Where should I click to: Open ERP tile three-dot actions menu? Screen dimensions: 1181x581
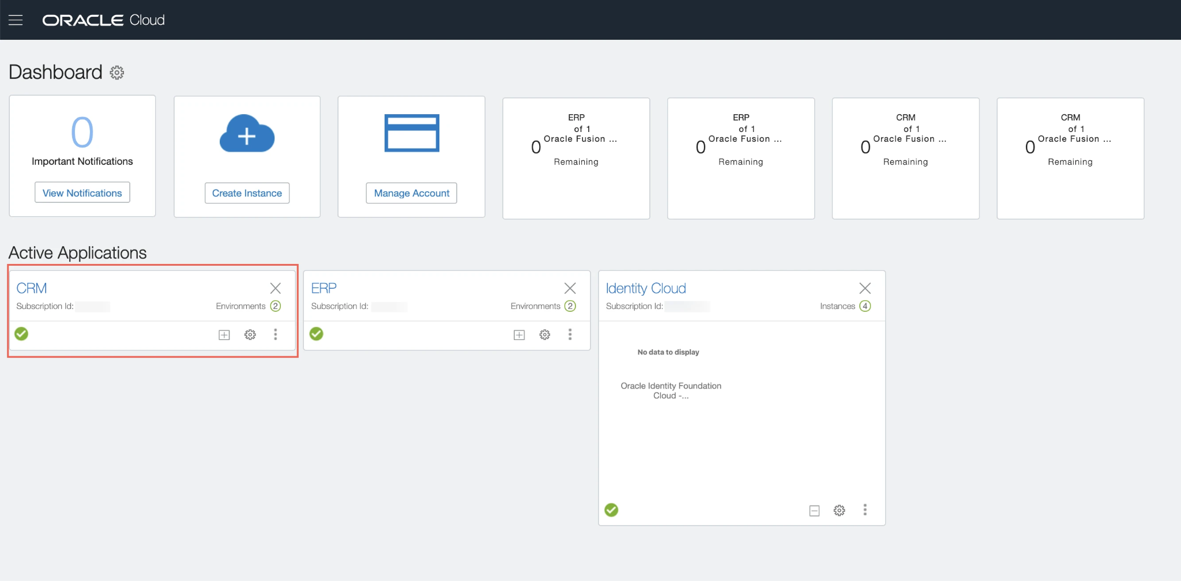pos(570,334)
